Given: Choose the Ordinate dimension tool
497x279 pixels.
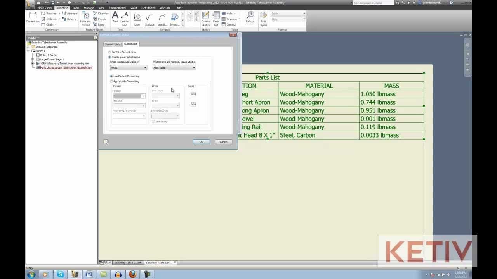Looking at the screenshot, I should (49, 19).
